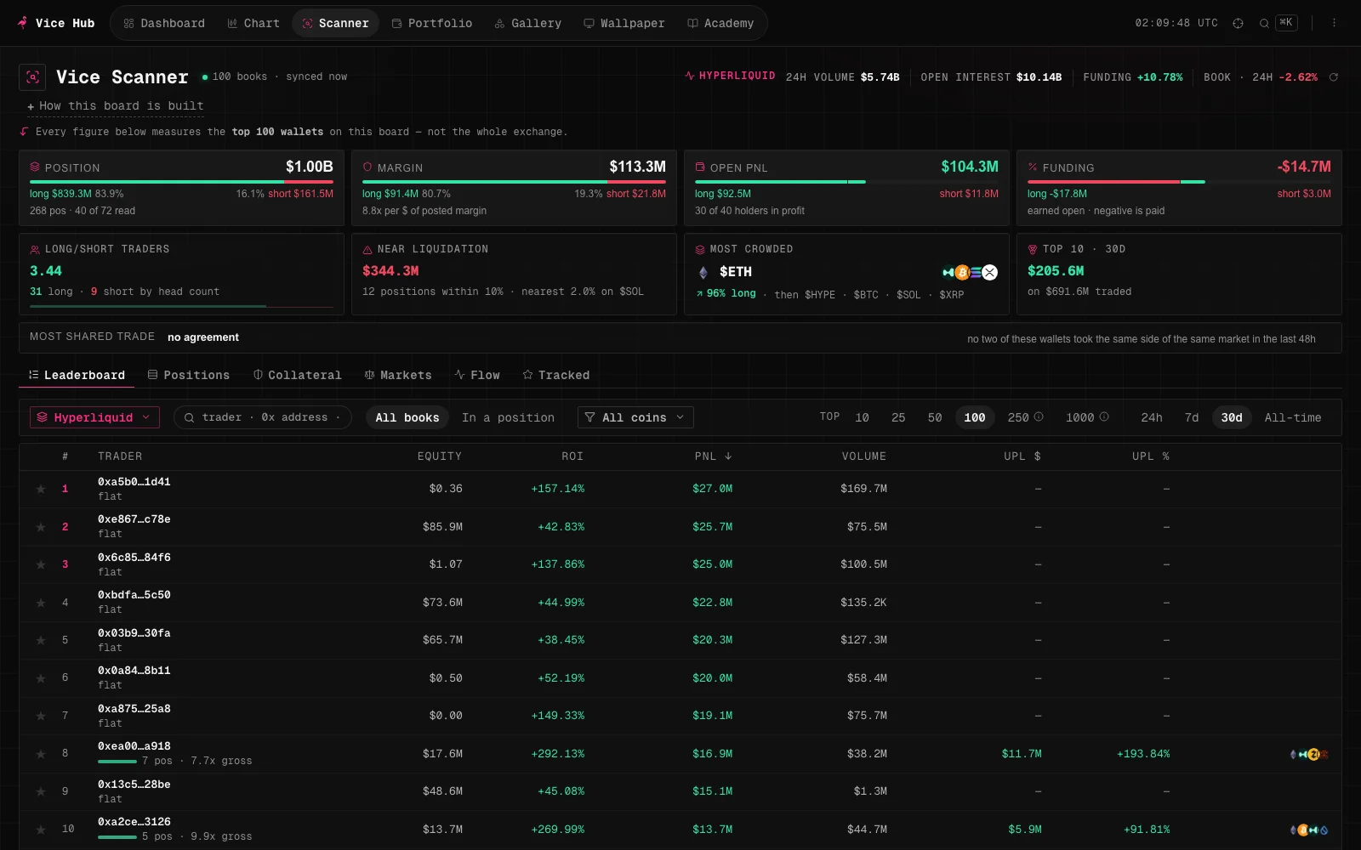Viewport: 1361px width, 850px height.
Task: Click the info icon next to 250
Action: 1039,417
